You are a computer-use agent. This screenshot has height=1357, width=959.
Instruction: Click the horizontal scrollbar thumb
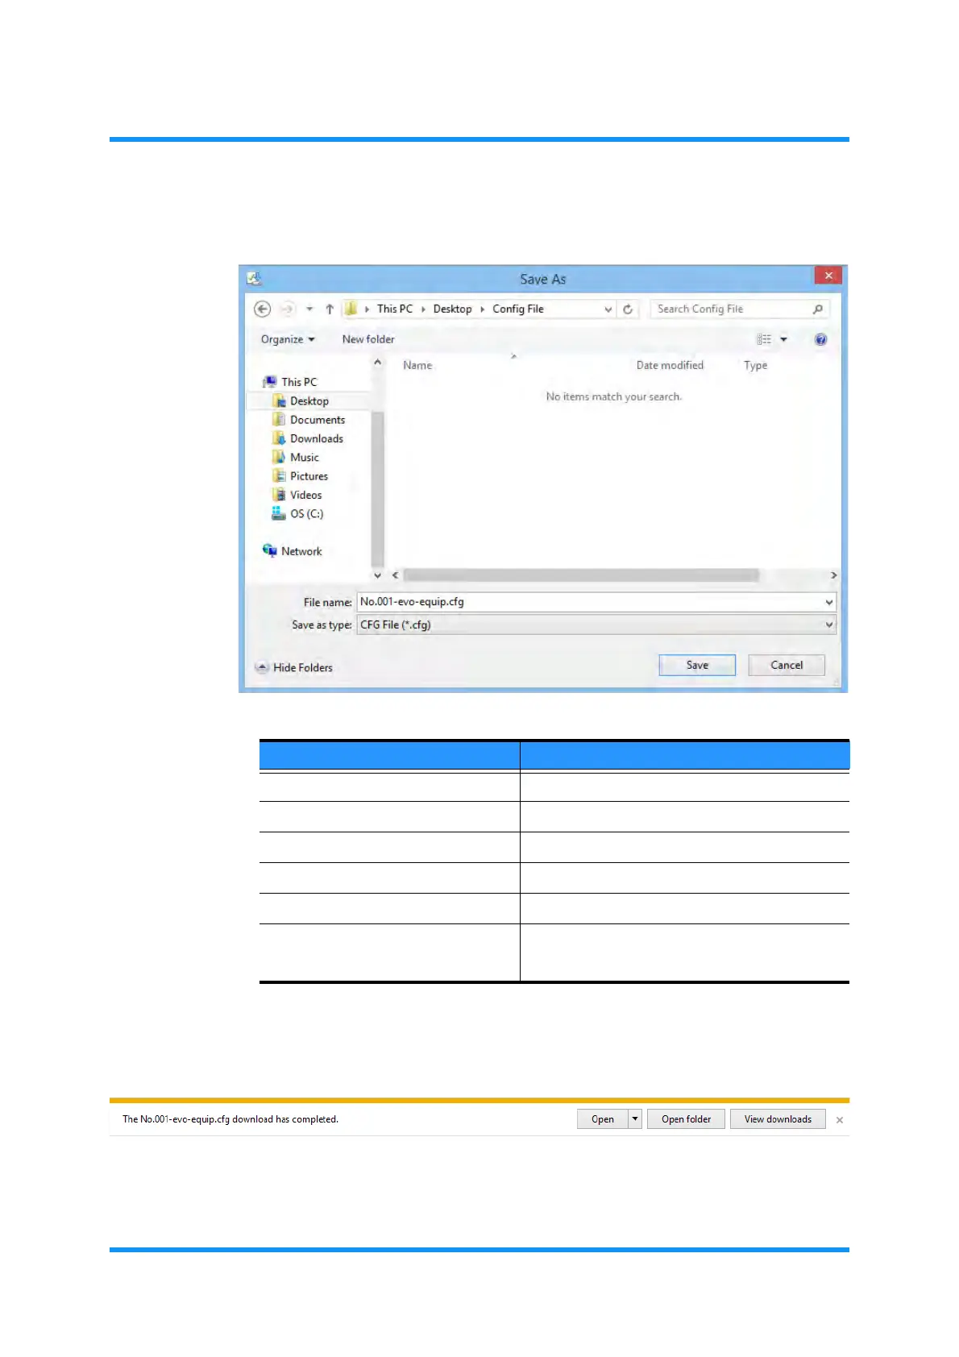(x=581, y=575)
